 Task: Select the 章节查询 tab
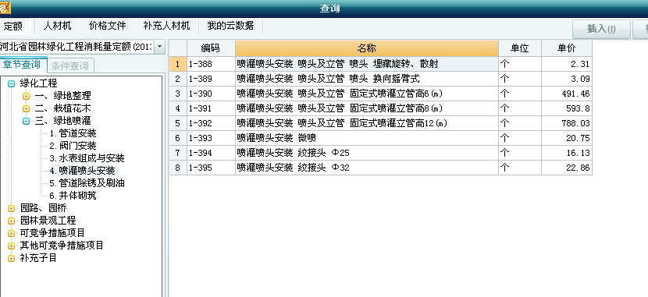click(x=23, y=65)
